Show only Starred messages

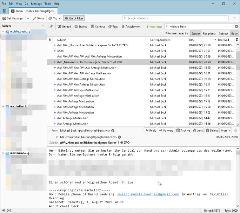[81, 27]
